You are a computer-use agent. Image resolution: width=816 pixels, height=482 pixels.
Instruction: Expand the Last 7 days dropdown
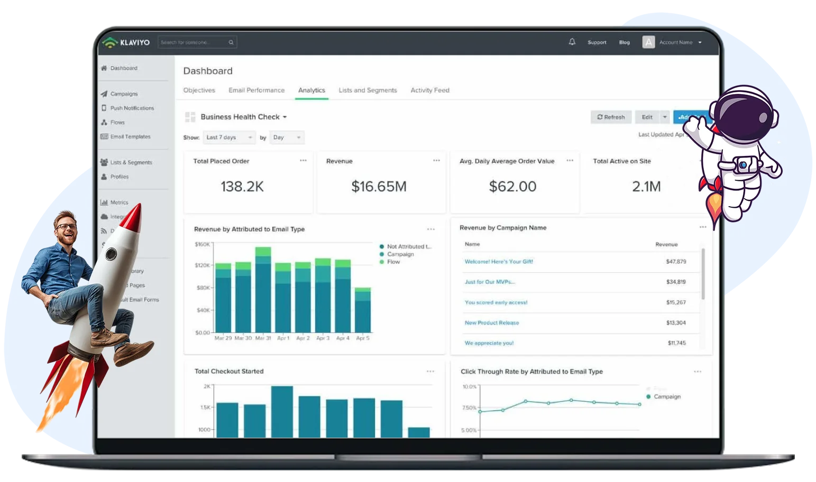point(229,137)
